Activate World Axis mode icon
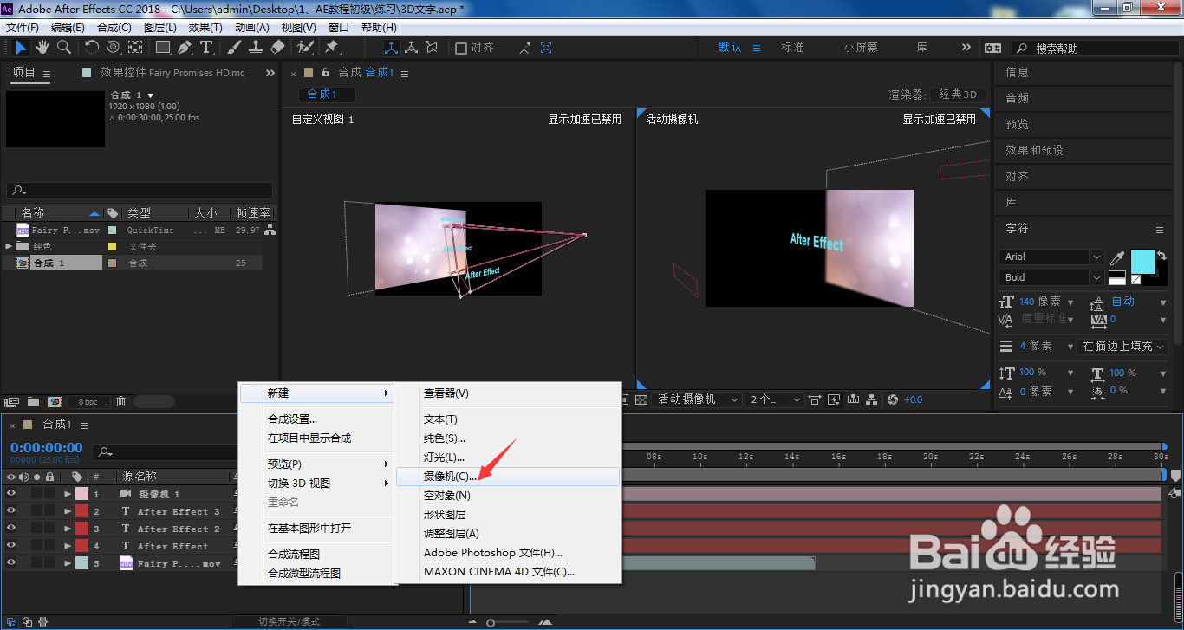Image resolution: width=1184 pixels, height=630 pixels. [412, 48]
